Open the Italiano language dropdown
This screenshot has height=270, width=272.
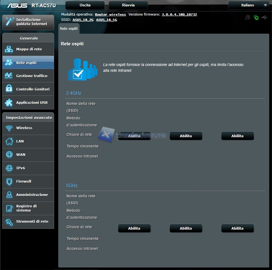(248, 5)
